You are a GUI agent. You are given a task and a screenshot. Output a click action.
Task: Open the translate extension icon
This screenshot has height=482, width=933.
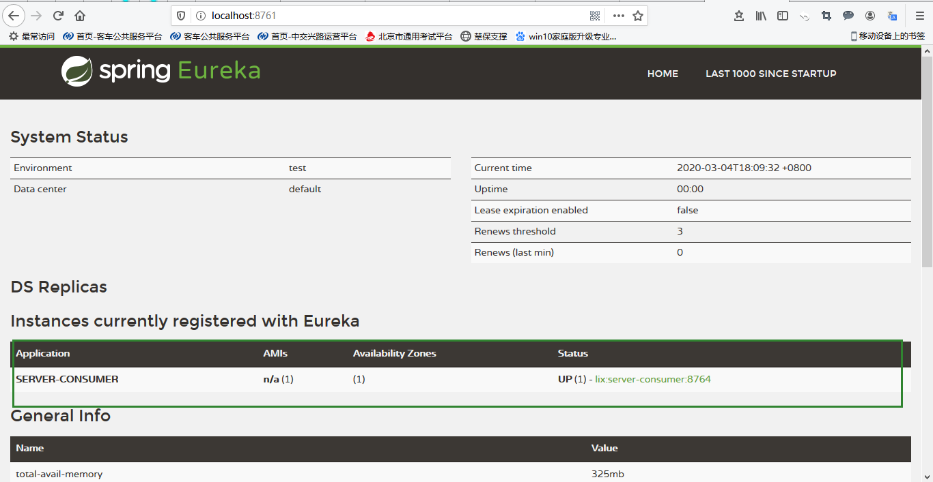(892, 15)
